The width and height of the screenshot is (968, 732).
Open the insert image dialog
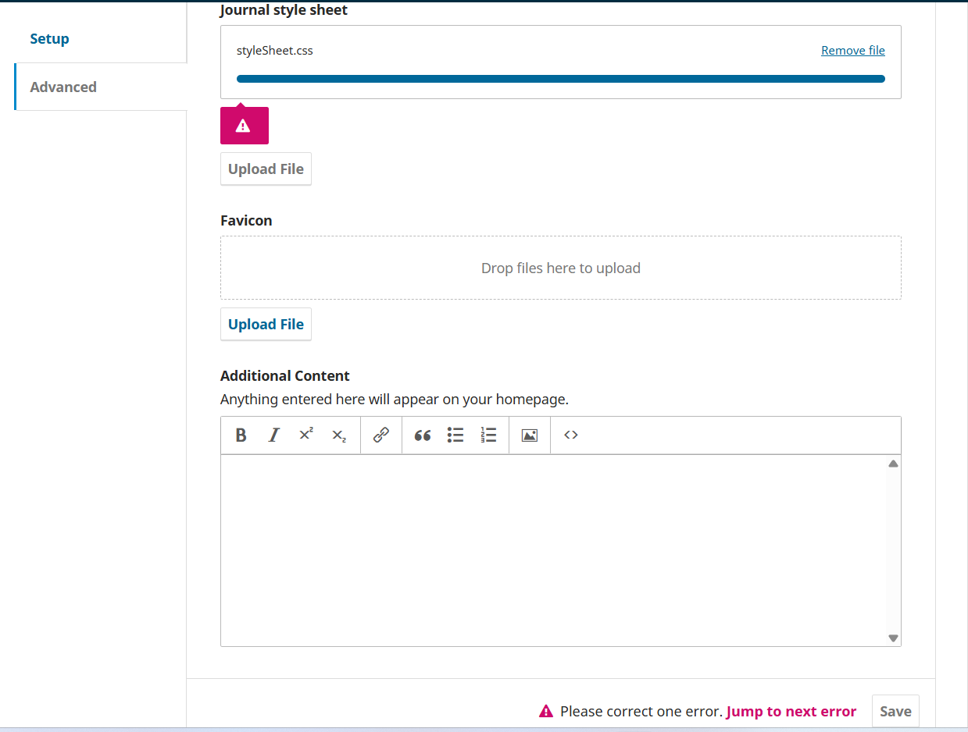(530, 435)
